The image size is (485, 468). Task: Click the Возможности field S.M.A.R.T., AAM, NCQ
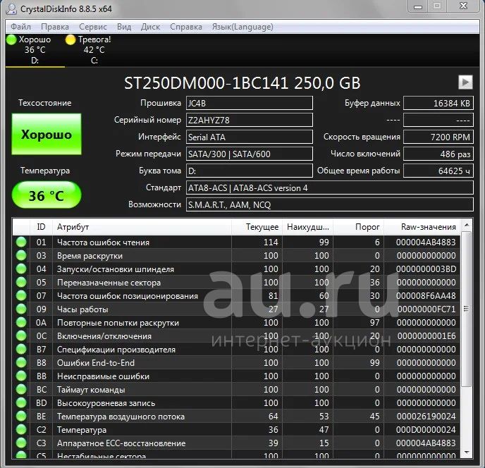[330, 204]
